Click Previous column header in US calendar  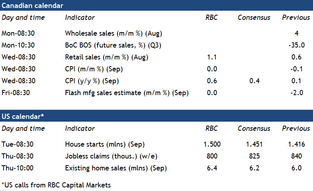point(296,128)
